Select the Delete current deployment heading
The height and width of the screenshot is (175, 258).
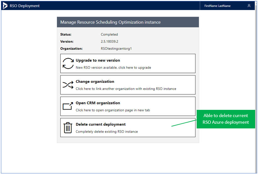101,124
